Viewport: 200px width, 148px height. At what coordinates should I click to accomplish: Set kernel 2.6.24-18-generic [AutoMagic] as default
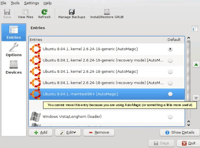[170, 72]
